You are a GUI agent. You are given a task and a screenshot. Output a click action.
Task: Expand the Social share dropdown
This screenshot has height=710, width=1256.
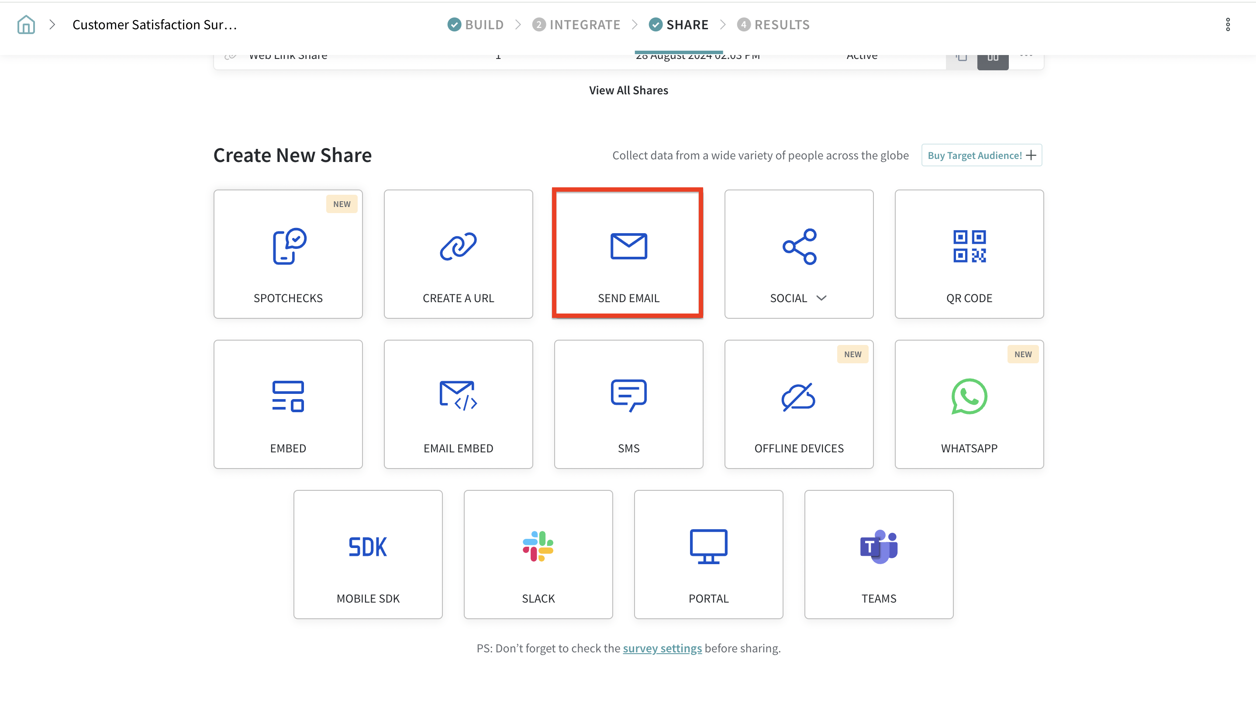point(821,298)
